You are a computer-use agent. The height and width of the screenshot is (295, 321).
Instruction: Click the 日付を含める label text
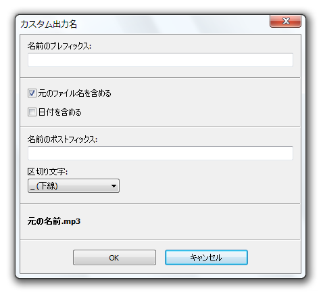(x=60, y=112)
